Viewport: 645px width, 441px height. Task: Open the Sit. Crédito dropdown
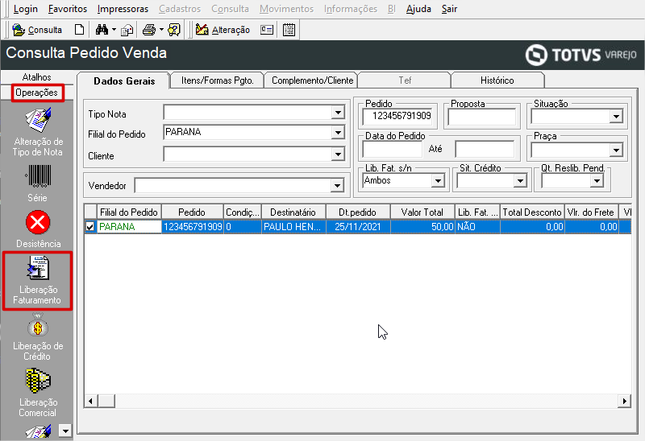click(520, 181)
